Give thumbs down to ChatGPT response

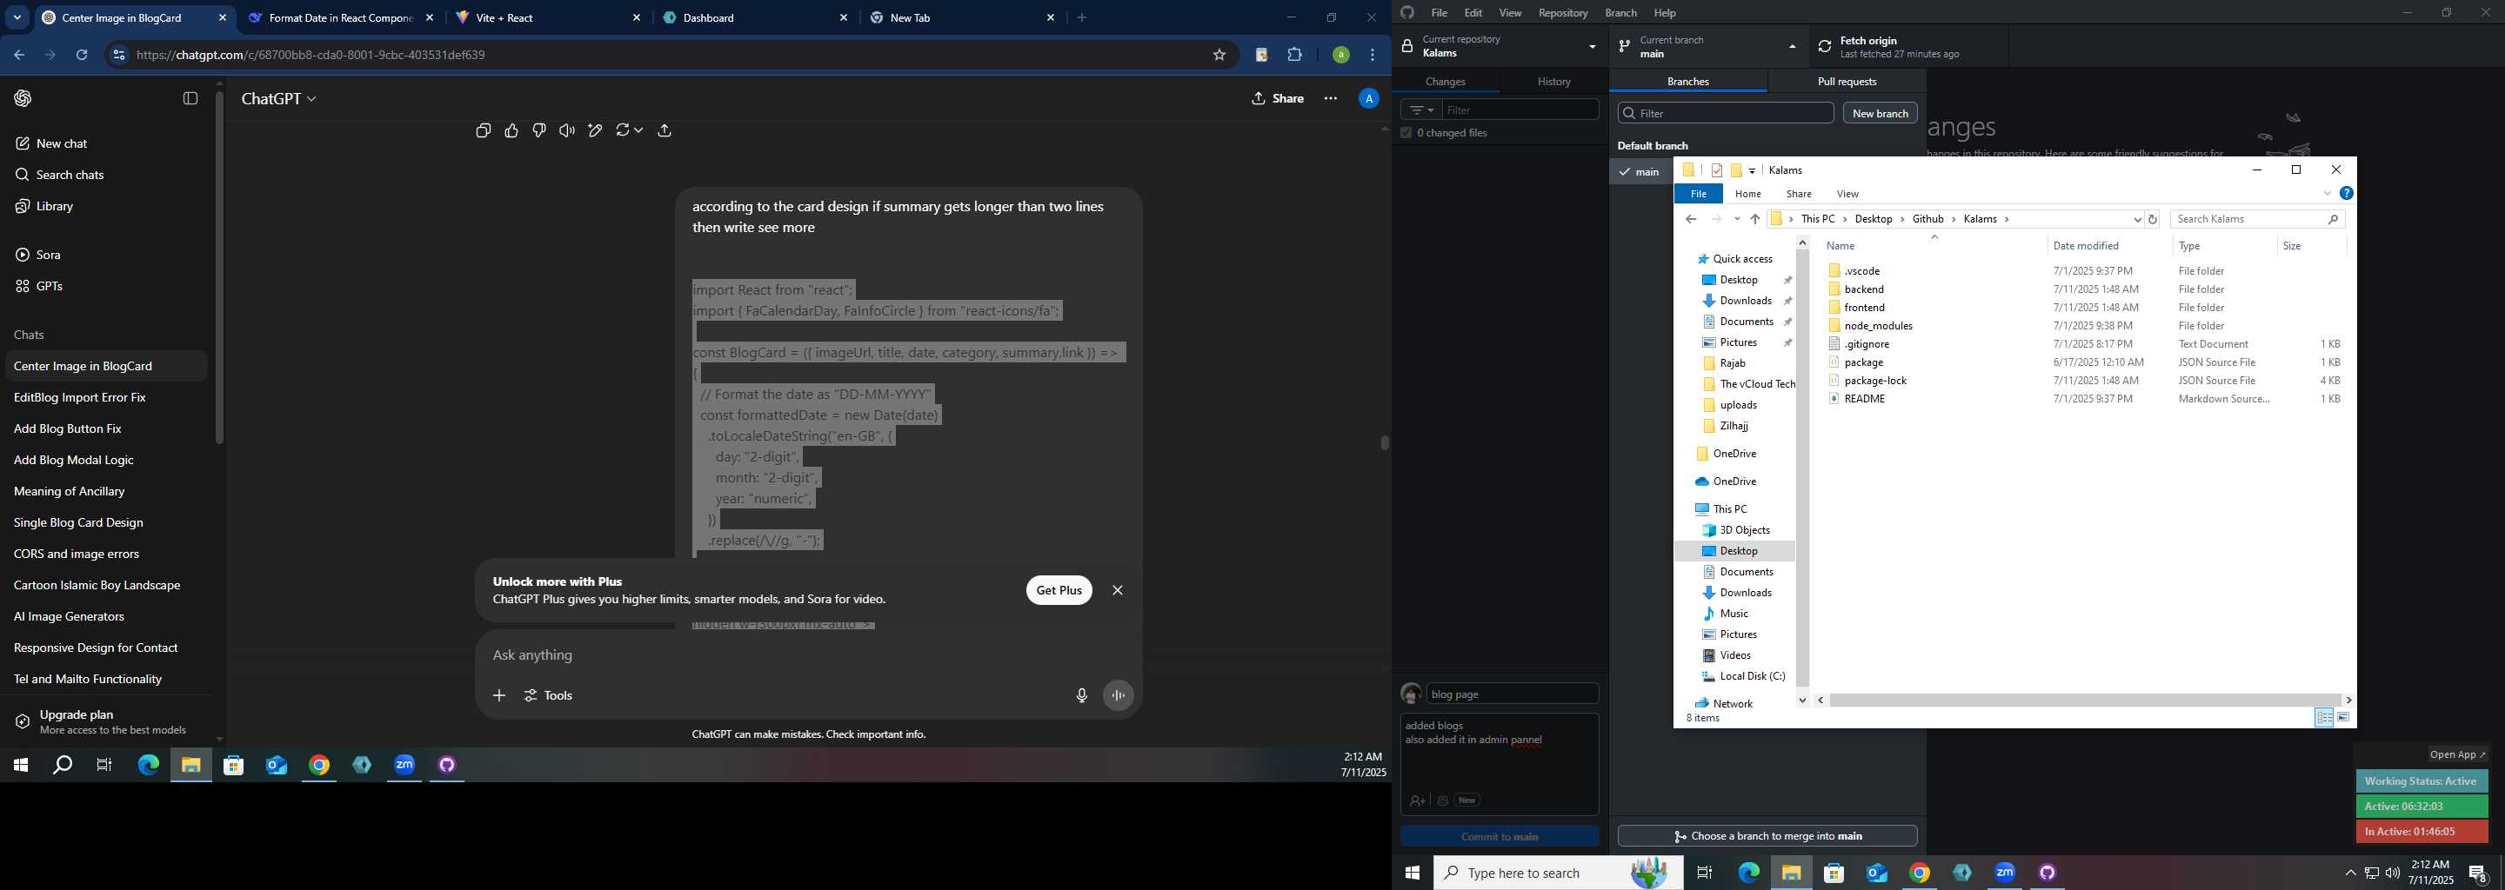coord(539,130)
